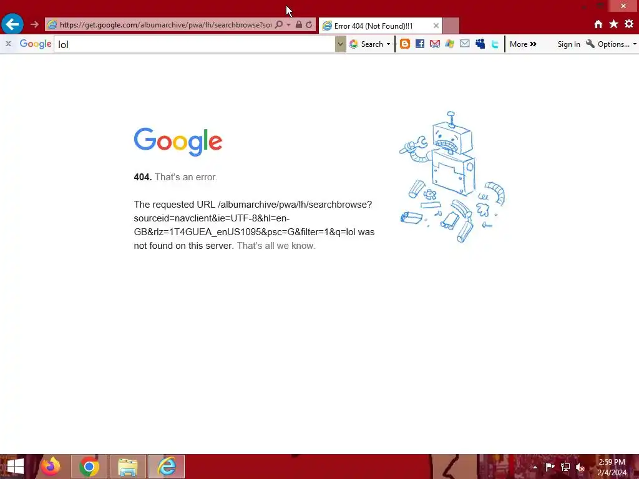Click the network status tray icon

565,467
